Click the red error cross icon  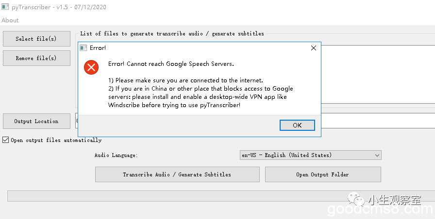pyautogui.click(x=91, y=67)
